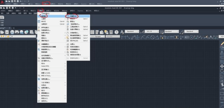Open the Express menu in the menu bar
This screenshot has height=108, width=224.
click(x=80, y=11)
